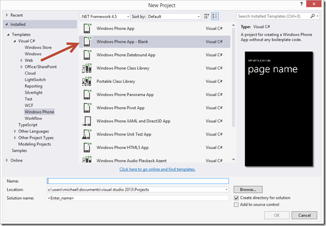Switch to small icons view
This screenshot has width=326, height=226.
(206, 16)
